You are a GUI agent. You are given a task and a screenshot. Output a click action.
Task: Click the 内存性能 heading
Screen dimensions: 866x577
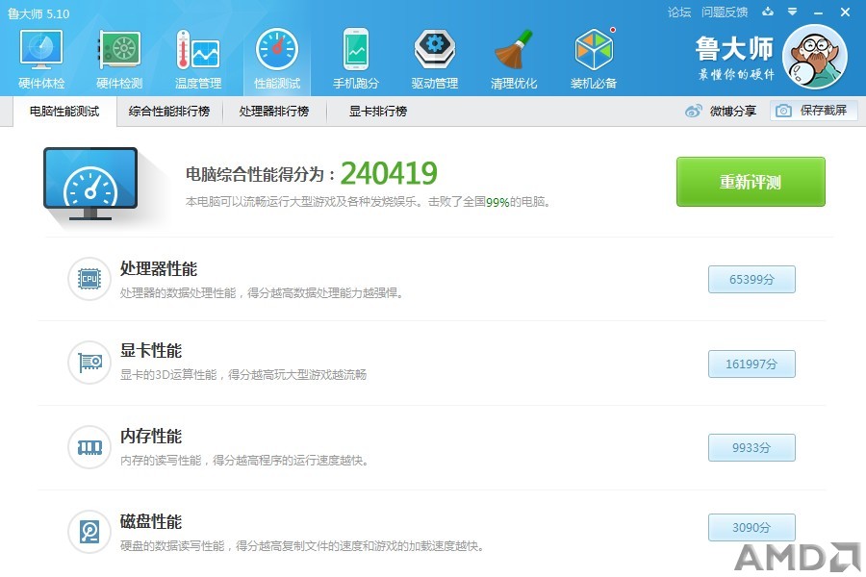pos(151,437)
